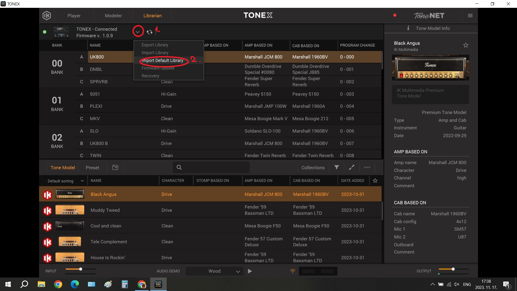
Task: Sort by STOMP BASED ON column
Action: [213, 181]
